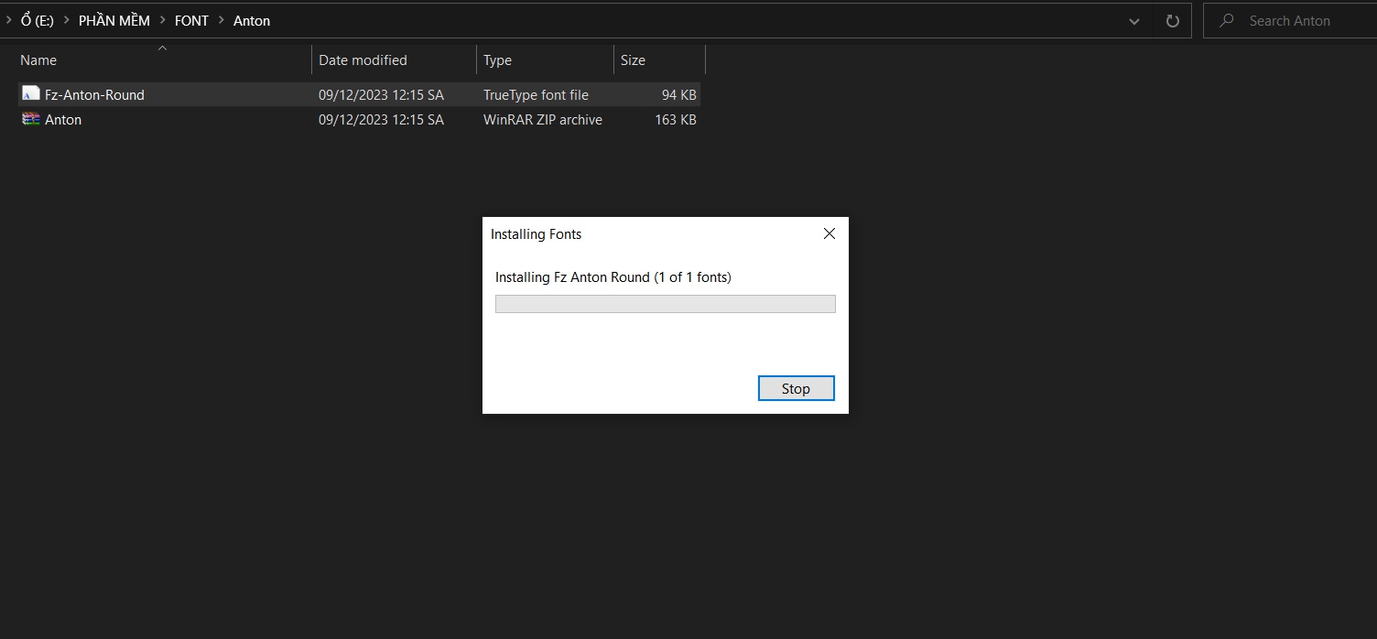The width and height of the screenshot is (1377, 639).
Task: Expand chevron after Ổ (E:) breadcrumb
Action: click(66, 20)
